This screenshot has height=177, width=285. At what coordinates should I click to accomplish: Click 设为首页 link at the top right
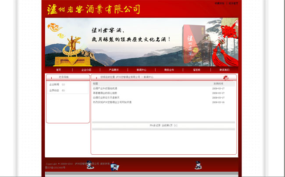click(233, 3)
